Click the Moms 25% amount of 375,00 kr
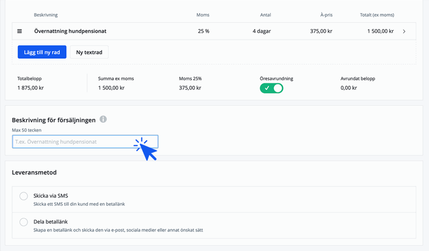This screenshot has height=251, width=429. coord(190,88)
